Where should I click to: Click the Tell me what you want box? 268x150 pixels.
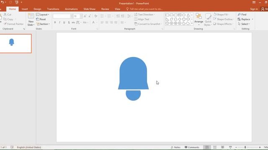point(144,9)
